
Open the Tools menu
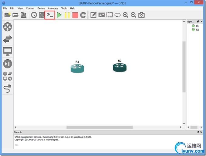(64, 8)
